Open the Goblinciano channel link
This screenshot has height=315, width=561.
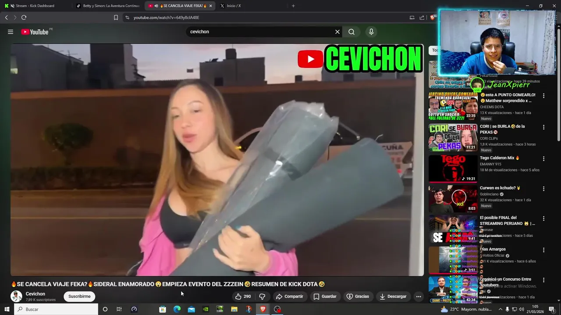[489, 194]
